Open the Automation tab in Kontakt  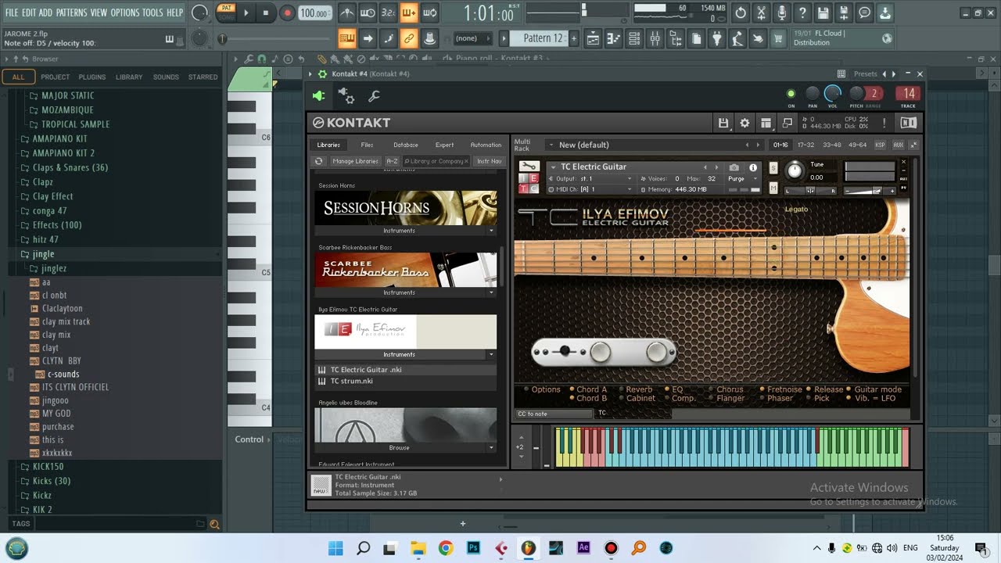coord(486,145)
